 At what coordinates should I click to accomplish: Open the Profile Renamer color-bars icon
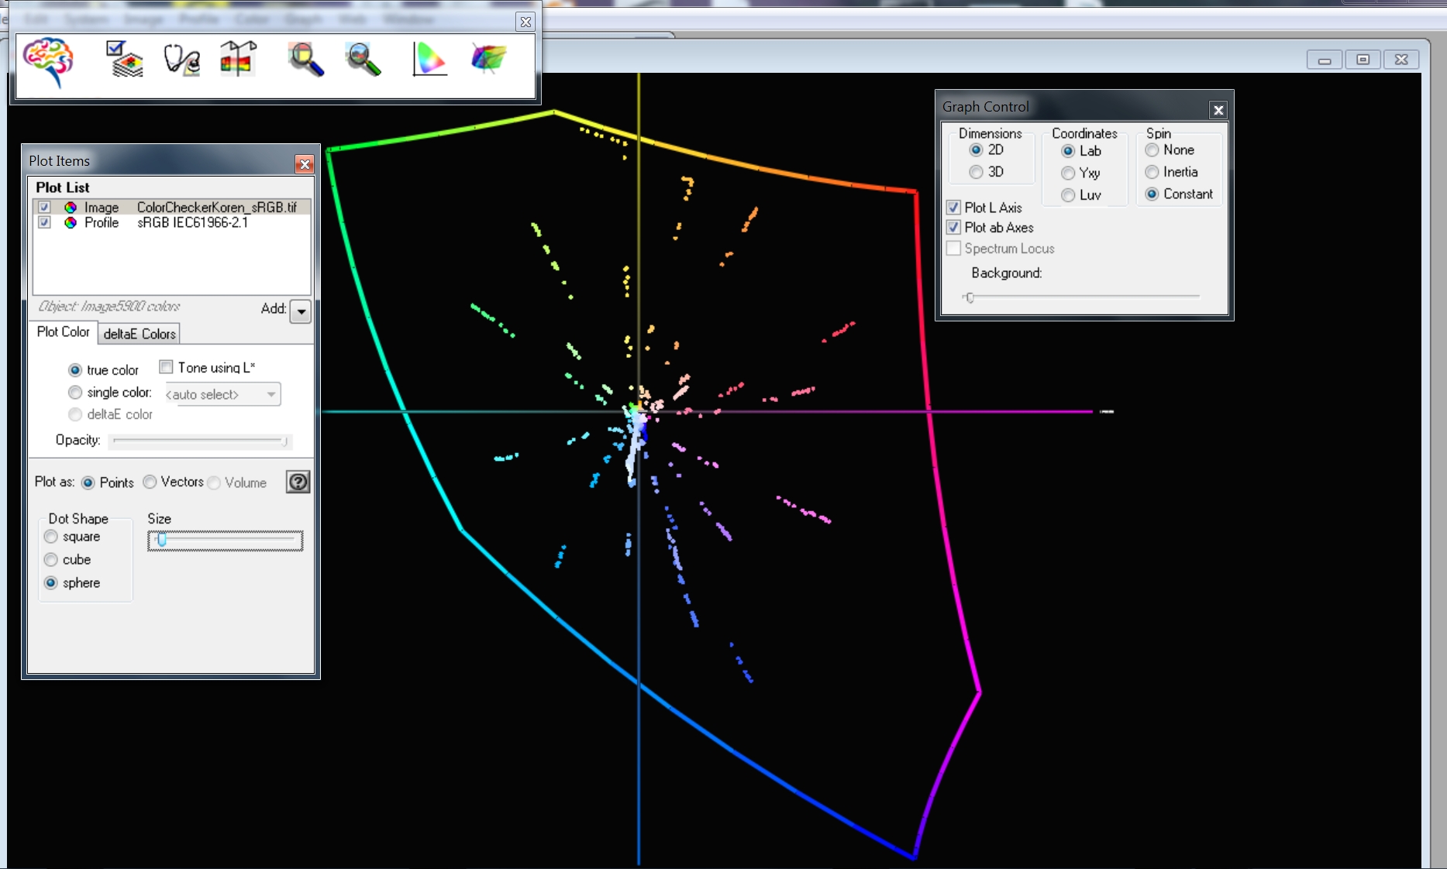(x=239, y=58)
